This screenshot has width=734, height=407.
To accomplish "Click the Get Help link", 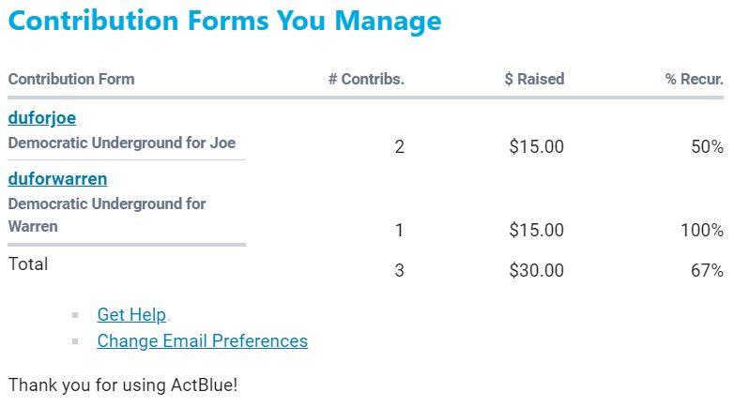I will (x=131, y=315).
